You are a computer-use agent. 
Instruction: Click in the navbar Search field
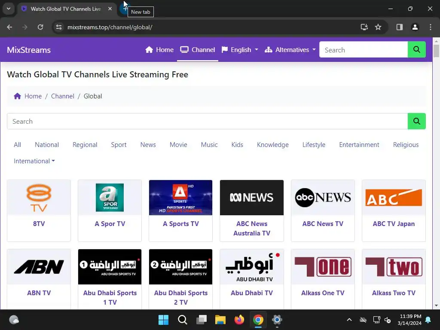(x=364, y=50)
